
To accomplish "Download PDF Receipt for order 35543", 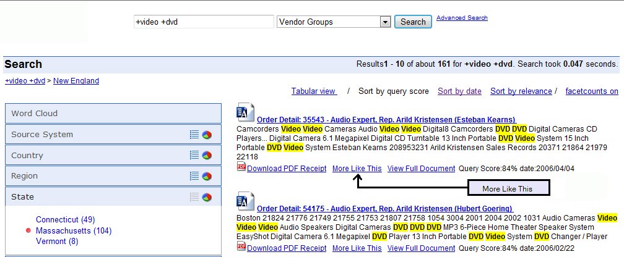I will [x=287, y=169].
